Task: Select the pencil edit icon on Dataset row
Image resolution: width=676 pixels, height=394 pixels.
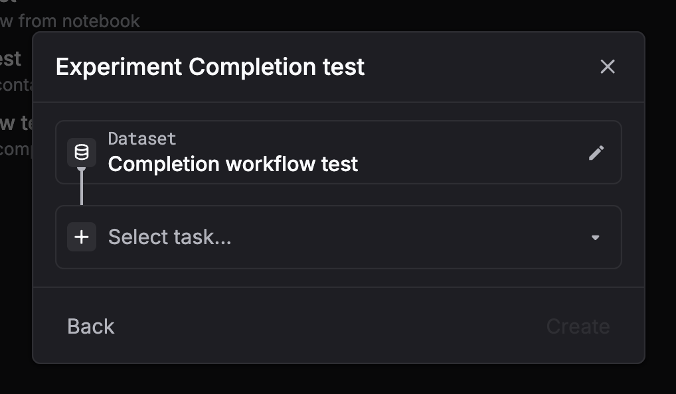Action: [596, 153]
